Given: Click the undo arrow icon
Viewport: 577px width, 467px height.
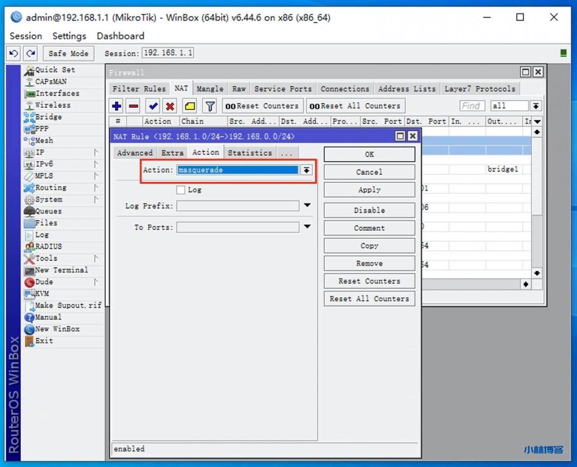Looking at the screenshot, I should [14, 54].
